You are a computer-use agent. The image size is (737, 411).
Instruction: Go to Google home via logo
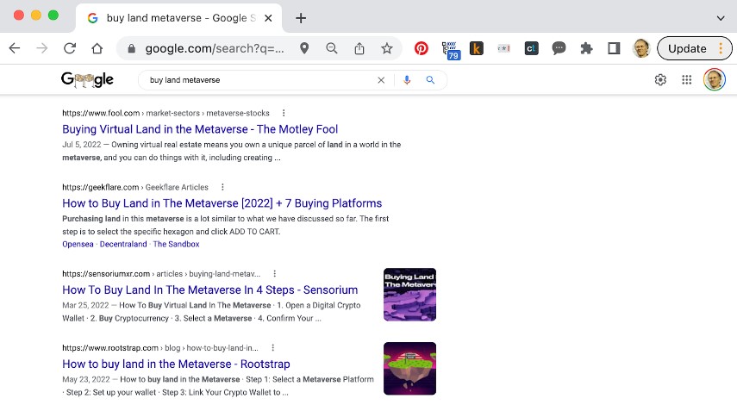[87, 80]
